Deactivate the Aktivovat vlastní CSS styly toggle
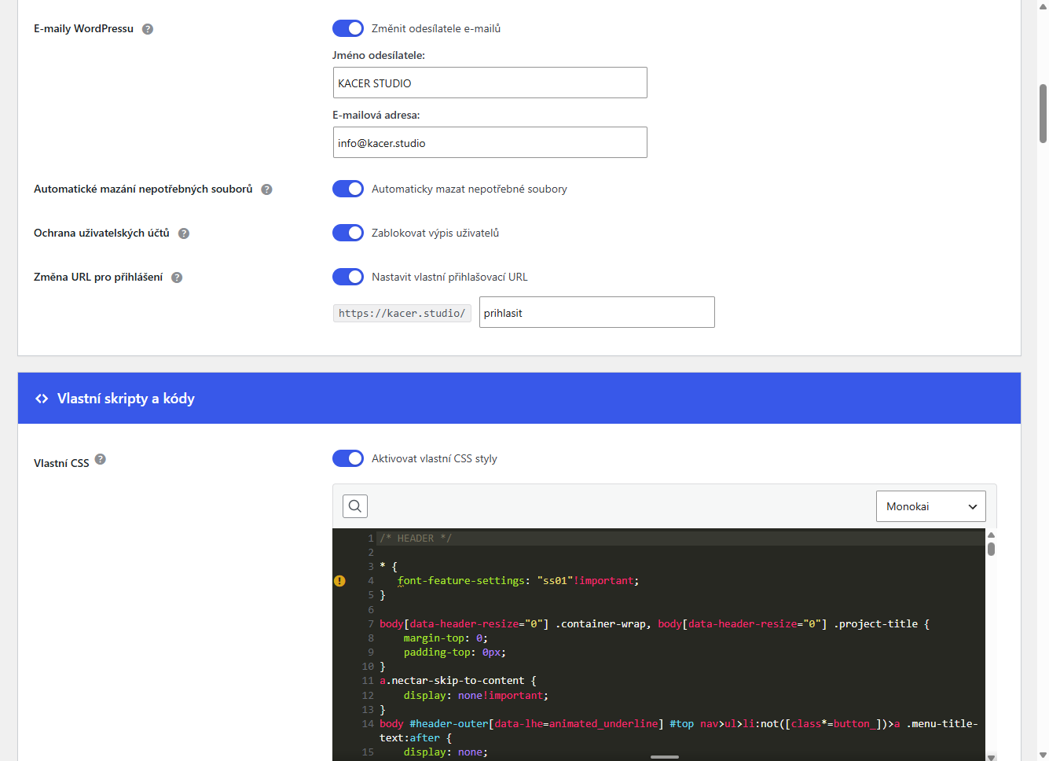Screen dimensions: 1049x761 pyautogui.click(x=348, y=458)
